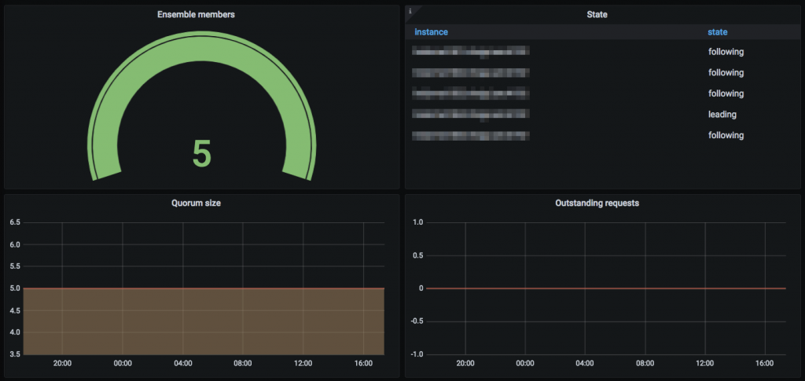The height and width of the screenshot is (381, 805).
Task: Click 08:00 on the Quorum size time axis
Action: pos(243,363)
